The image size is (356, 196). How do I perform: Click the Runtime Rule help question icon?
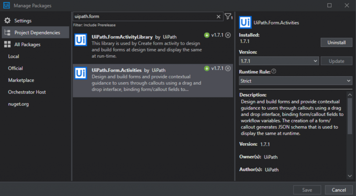click(274, 72)
